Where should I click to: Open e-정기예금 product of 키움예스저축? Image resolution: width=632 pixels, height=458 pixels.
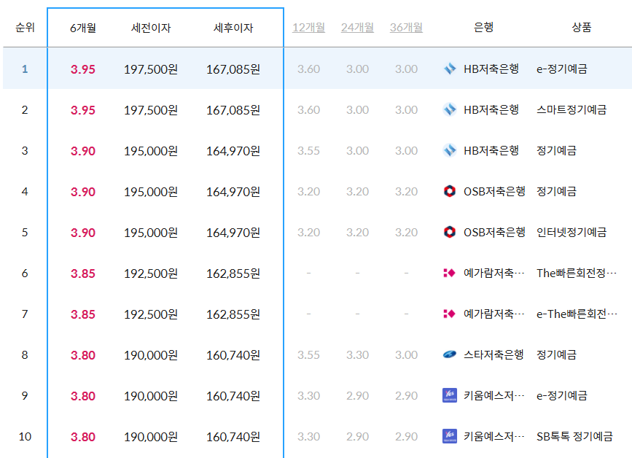561,395
